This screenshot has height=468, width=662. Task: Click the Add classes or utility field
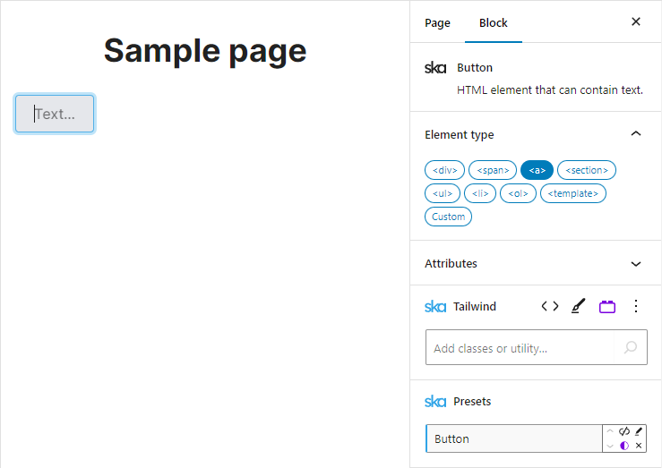pos(520,348)
